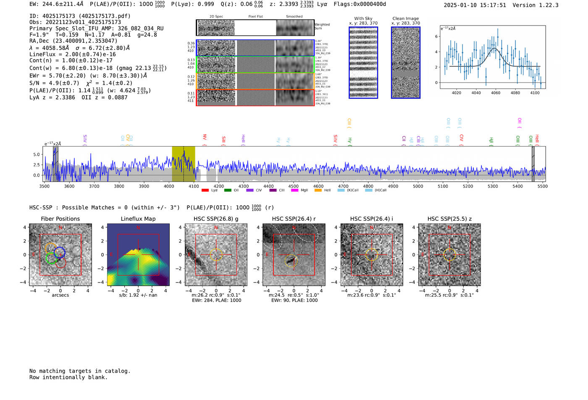Click the gray hatched band near 3545 Å

[55, 164]
